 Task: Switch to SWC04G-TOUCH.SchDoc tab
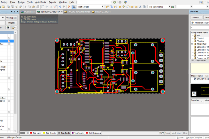point(77,12)
